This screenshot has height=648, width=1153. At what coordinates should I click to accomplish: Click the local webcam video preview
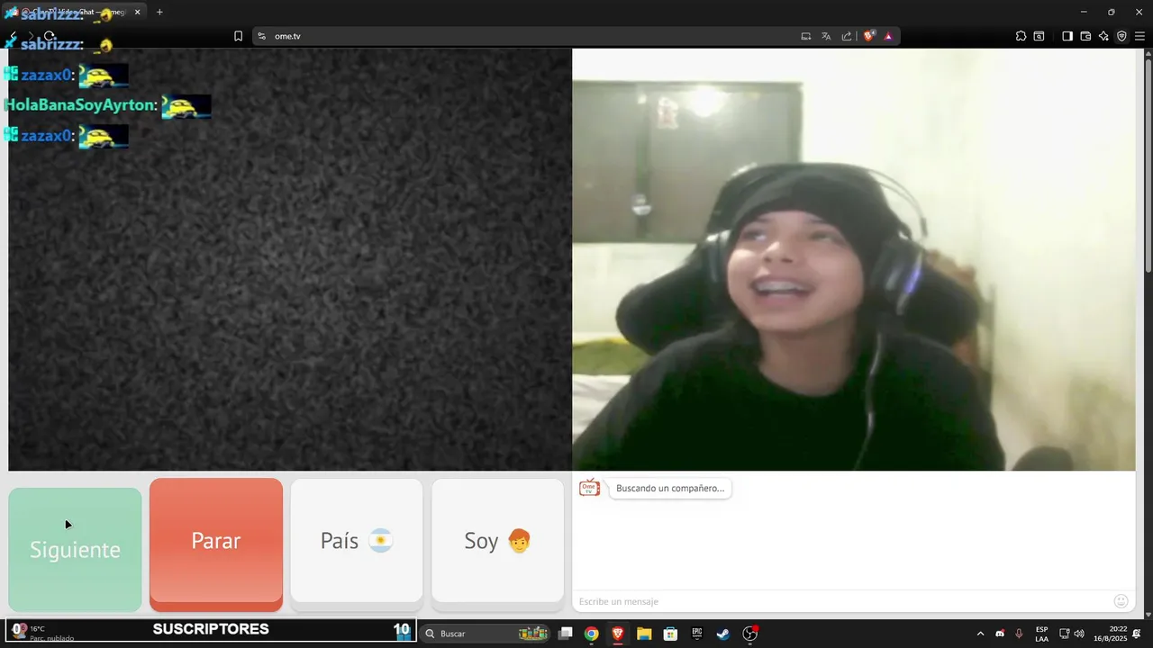(854, 259)
